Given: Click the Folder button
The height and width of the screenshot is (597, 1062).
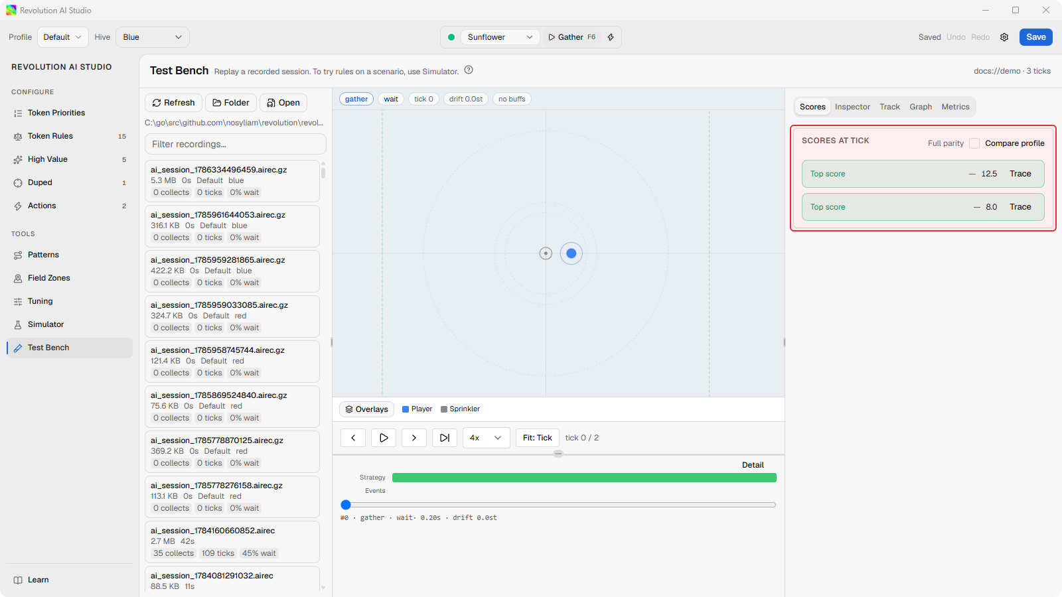Looking at the screenshot, I should [231, 103].
